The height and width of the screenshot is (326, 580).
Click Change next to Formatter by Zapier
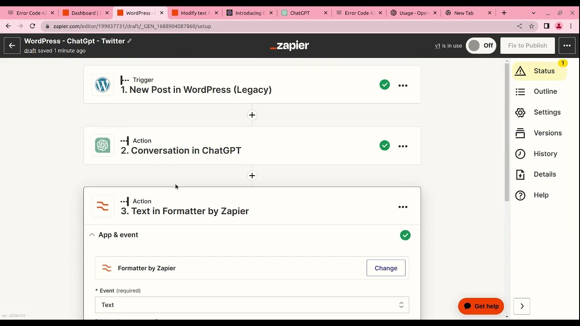point(386,268)
